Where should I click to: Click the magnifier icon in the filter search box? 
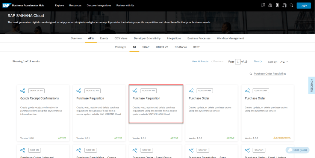[251, 74]
